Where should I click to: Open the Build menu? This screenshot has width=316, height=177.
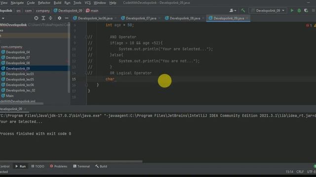click(57, 3)
